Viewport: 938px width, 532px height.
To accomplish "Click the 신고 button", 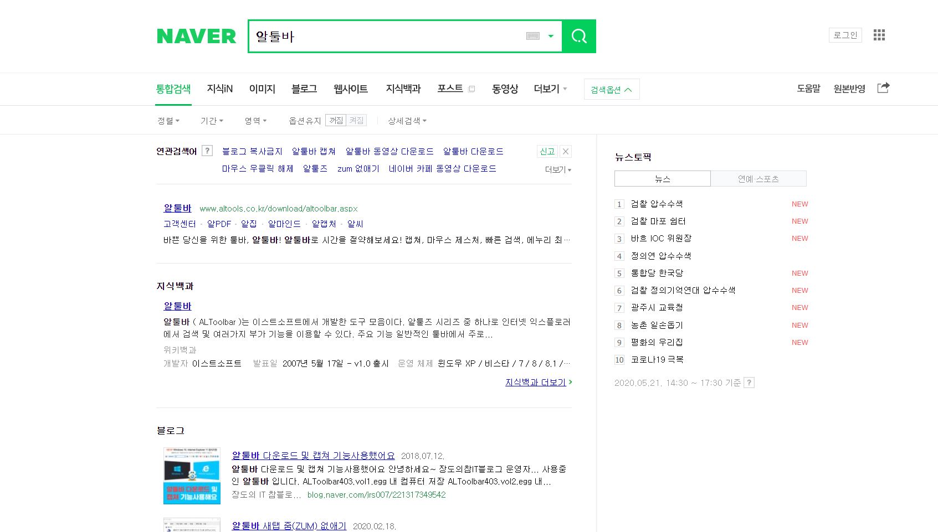I will tap(547, 151).
